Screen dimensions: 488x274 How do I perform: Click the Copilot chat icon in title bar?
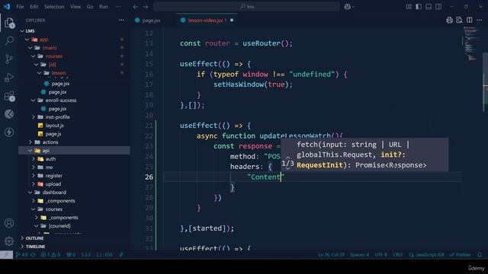tap(348, 7)
